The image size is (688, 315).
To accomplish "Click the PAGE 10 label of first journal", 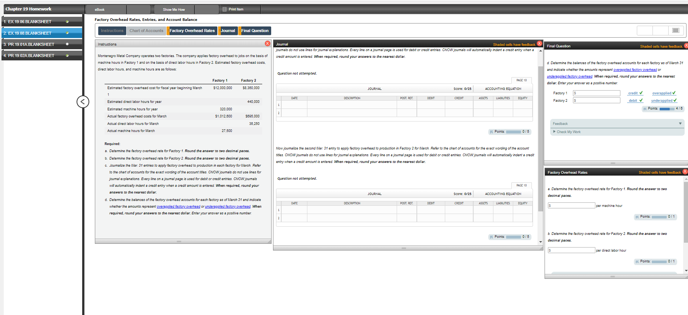I will pyautogui.click(x=521, y=81).
